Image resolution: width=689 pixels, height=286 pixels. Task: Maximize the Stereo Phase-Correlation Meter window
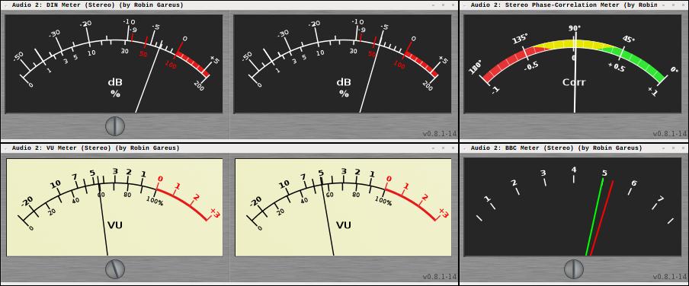click(x=673, y=5)
